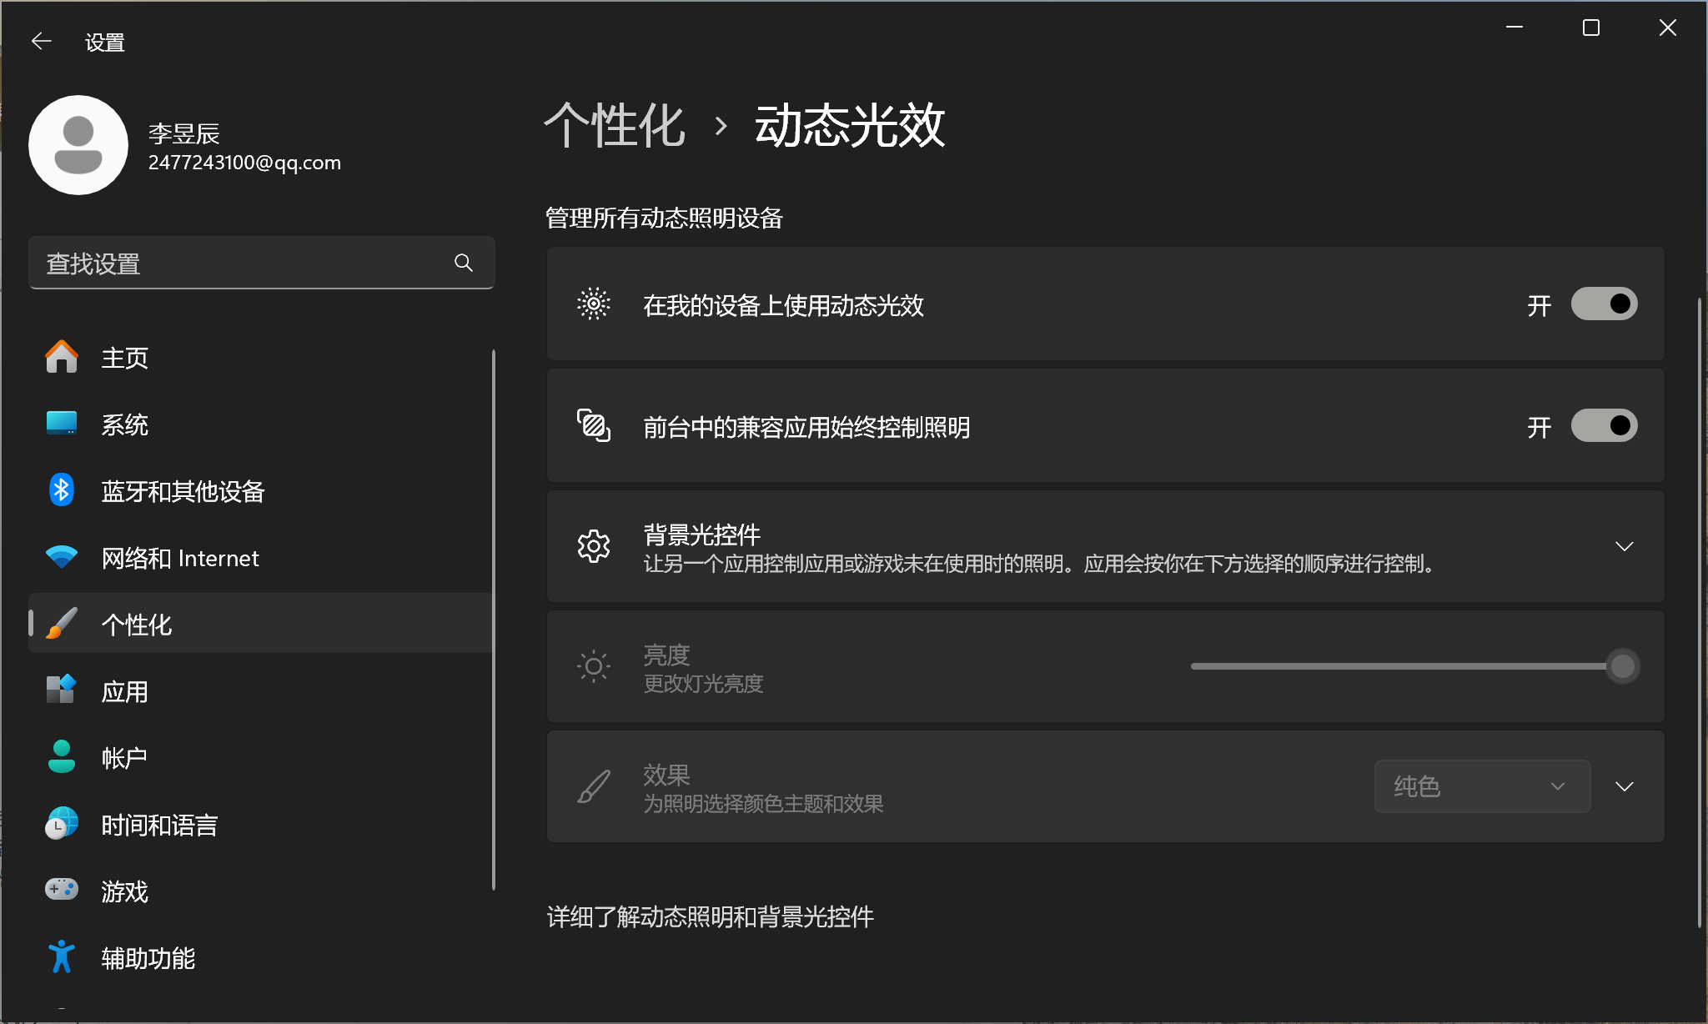The image size is (1708, 1024).
Task: Click the back arrow icon
Action: coord(41,41)
